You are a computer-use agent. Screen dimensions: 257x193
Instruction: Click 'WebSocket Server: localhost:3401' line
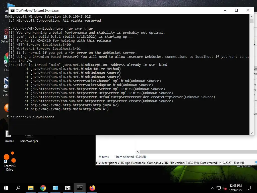[x=45, y=49]
